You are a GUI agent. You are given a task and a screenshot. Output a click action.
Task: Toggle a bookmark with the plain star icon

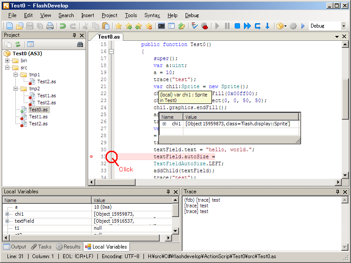tap(118, 26)
